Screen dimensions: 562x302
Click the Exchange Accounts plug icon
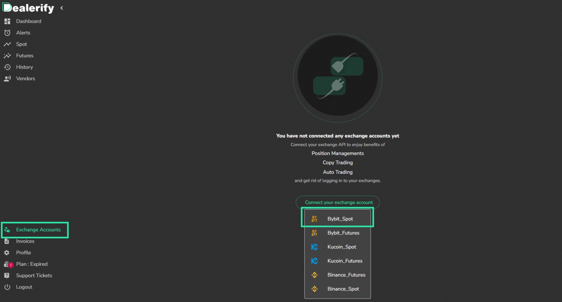click(x=7, y=230)
